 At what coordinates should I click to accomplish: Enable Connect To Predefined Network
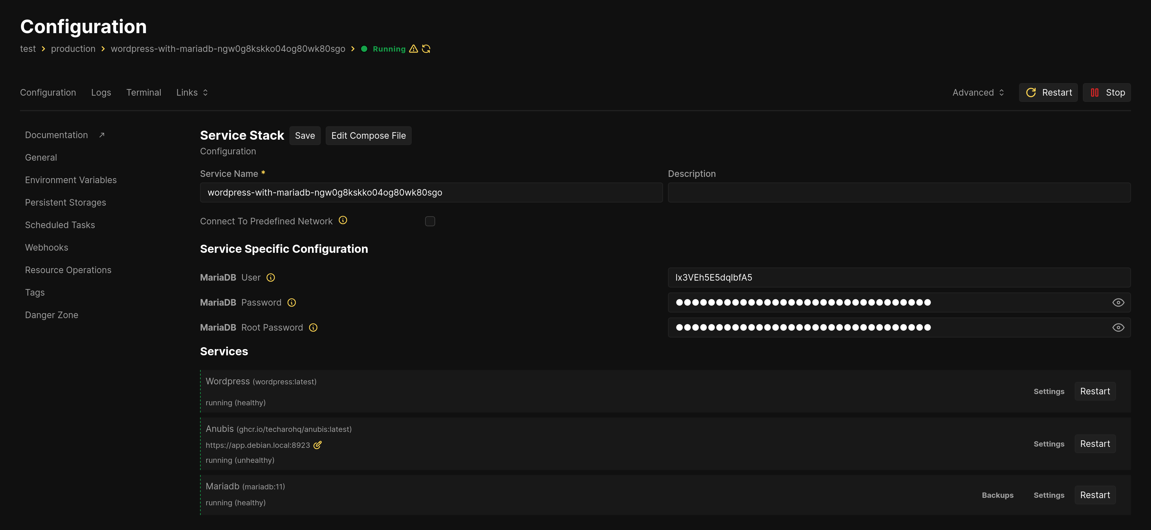430,221
